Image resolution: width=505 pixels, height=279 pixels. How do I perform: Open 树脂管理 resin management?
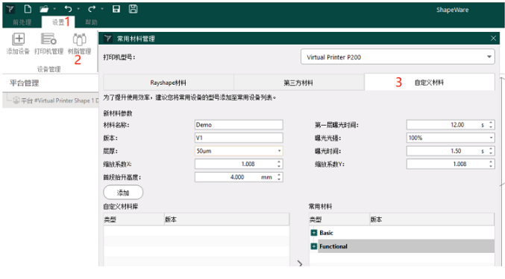coord(79,43)
